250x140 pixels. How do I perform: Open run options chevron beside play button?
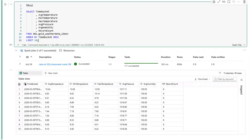coord(11,4)
